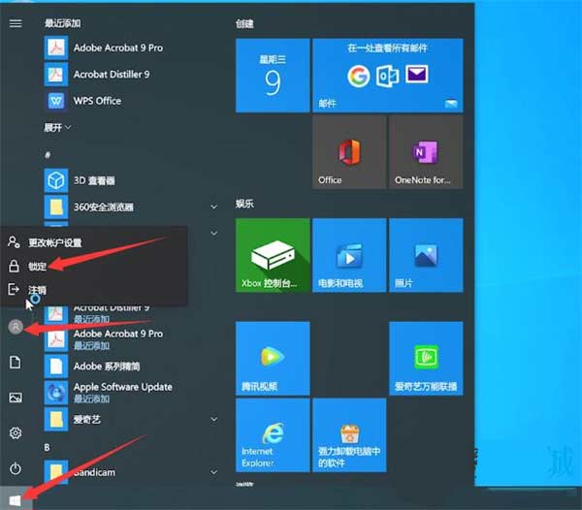Open the Bandicam folder
This screenshot has height=510, width=582.
tap(80, 472)
